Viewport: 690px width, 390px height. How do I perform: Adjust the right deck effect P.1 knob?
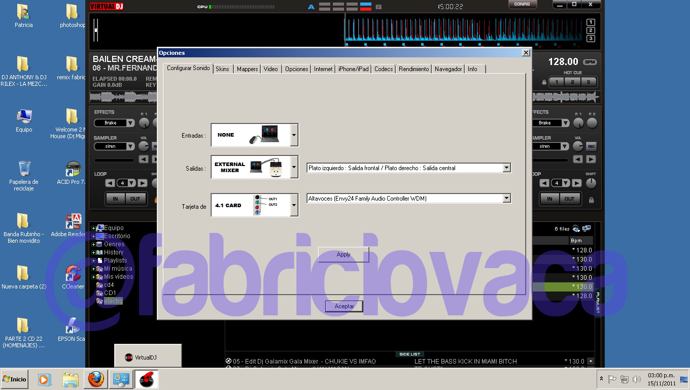click(x=578, y=123)
